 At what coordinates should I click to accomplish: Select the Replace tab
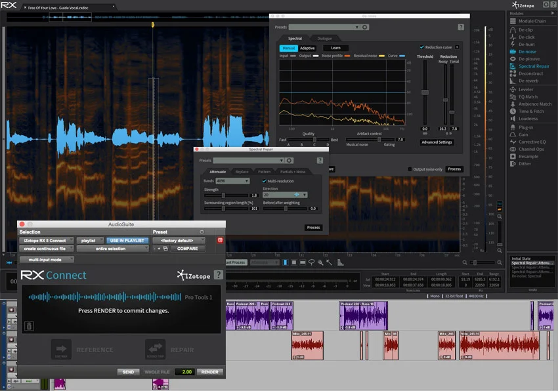(242, 171)
